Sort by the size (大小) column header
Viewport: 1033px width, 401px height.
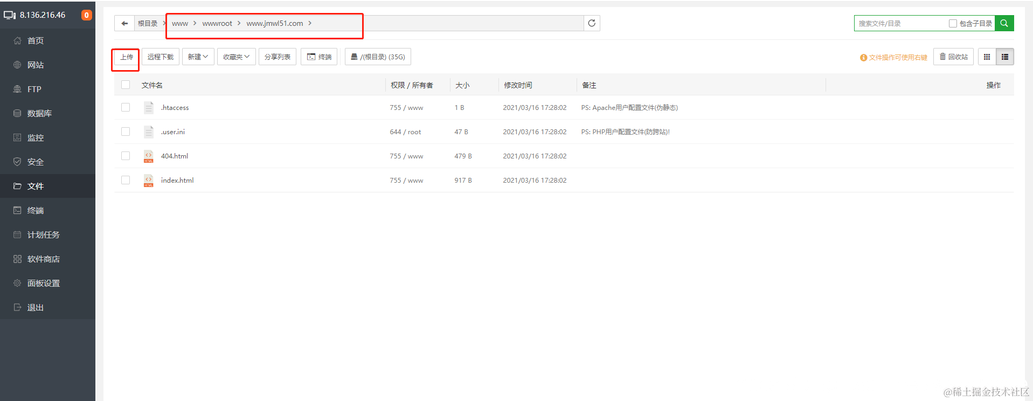tap(462, 85)
